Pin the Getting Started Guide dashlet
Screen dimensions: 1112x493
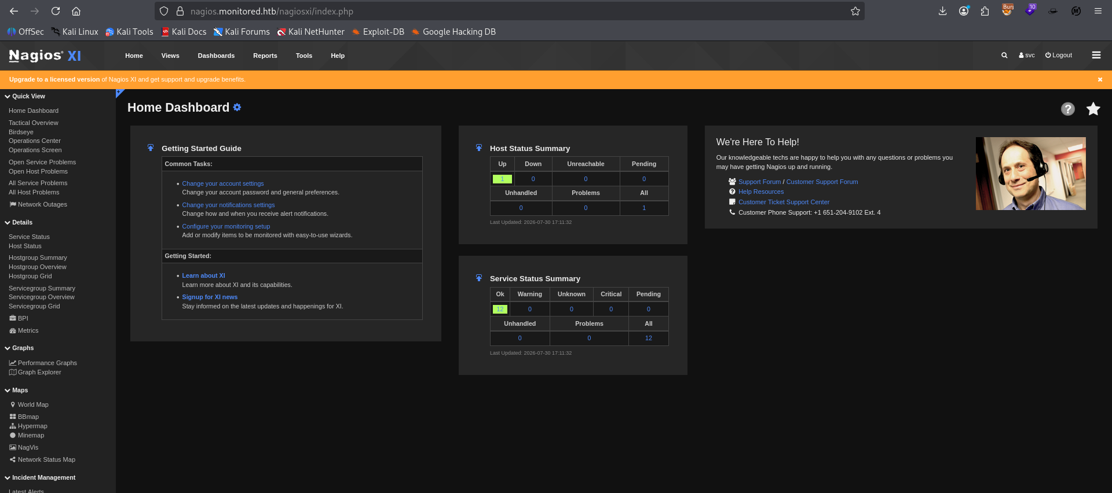151,148
